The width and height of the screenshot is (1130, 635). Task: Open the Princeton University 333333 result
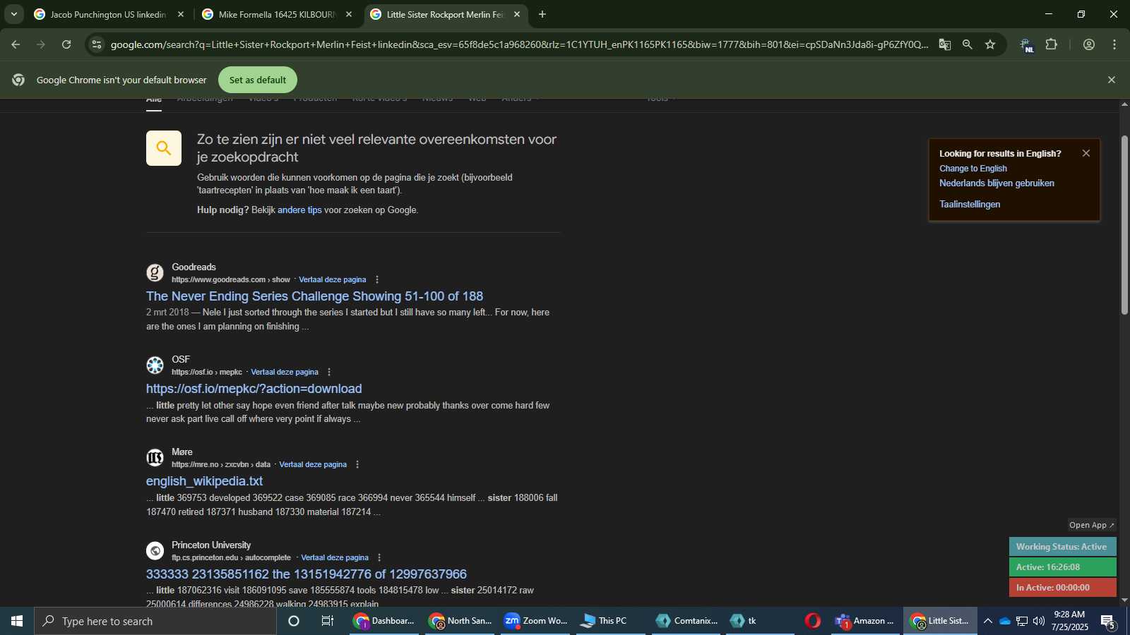306,574
